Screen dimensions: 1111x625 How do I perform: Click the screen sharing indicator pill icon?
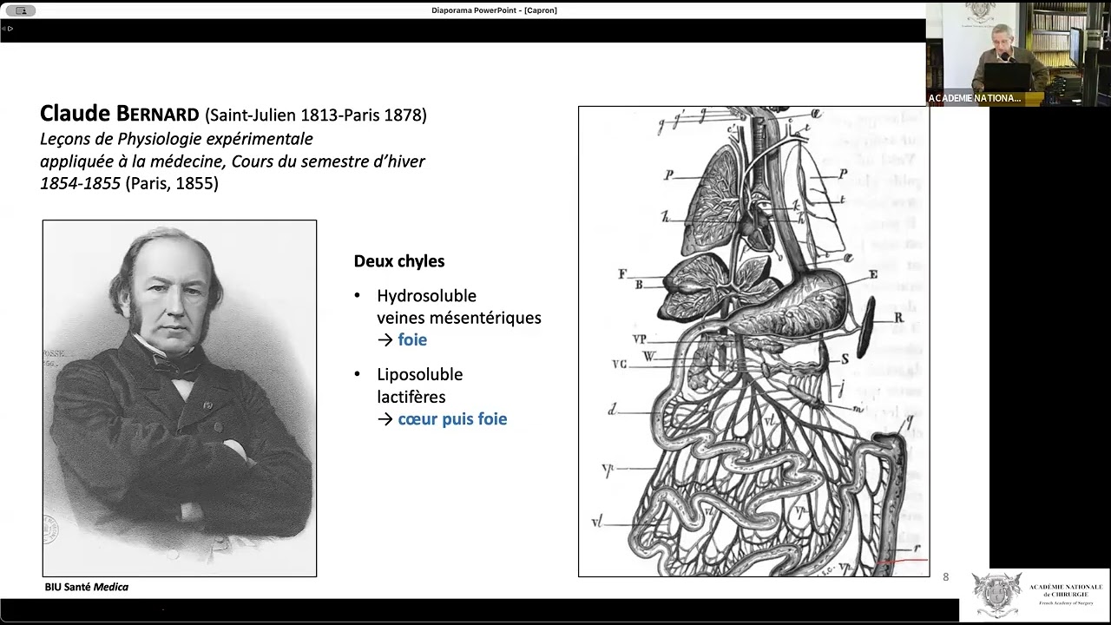(20, 10)
